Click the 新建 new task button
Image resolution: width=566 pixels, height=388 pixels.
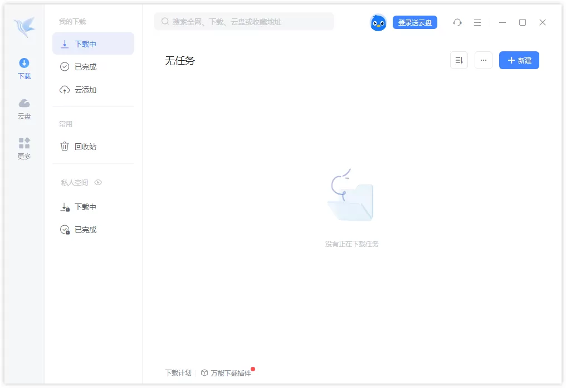click(519, 60)
